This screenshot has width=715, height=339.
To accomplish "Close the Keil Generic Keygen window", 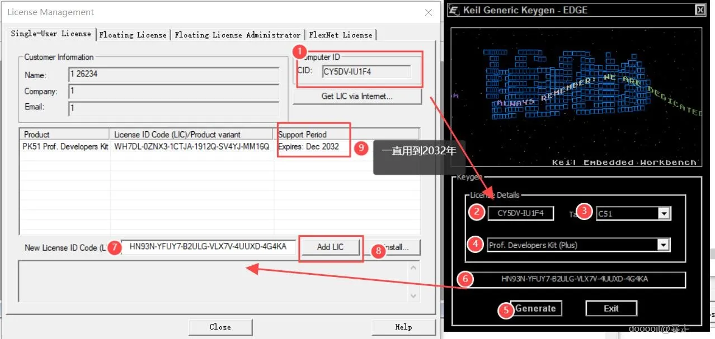I will (x=700, y=10).
